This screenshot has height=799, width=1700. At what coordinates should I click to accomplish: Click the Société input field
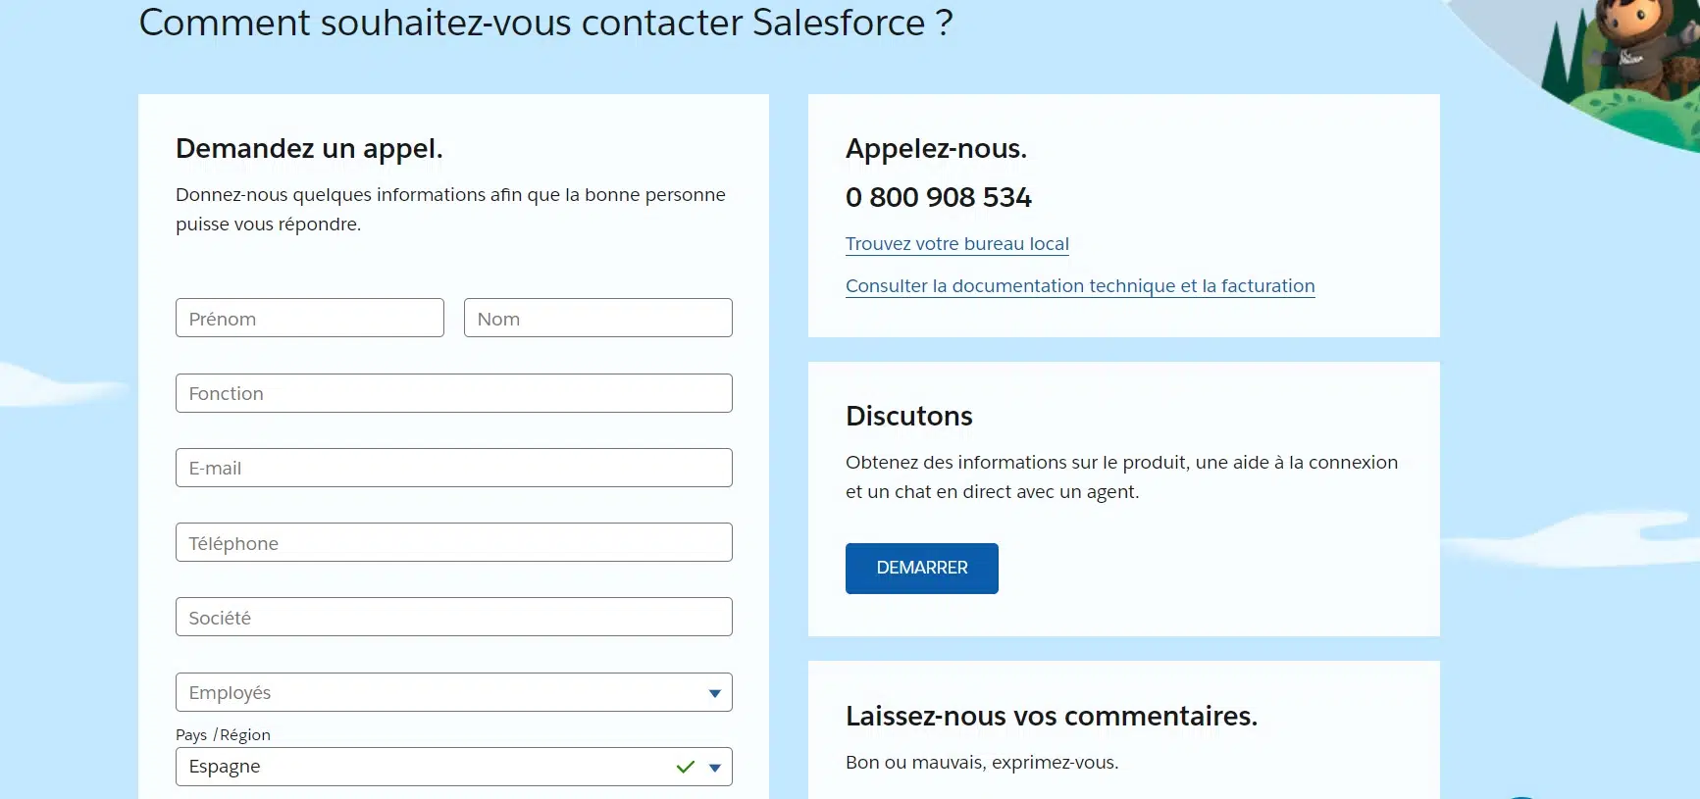tap(453, 618)
